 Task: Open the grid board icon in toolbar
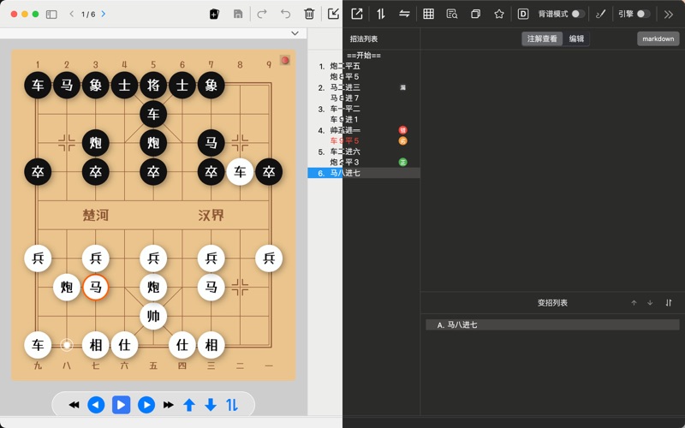pyautogui.click(x=428, y=14)
